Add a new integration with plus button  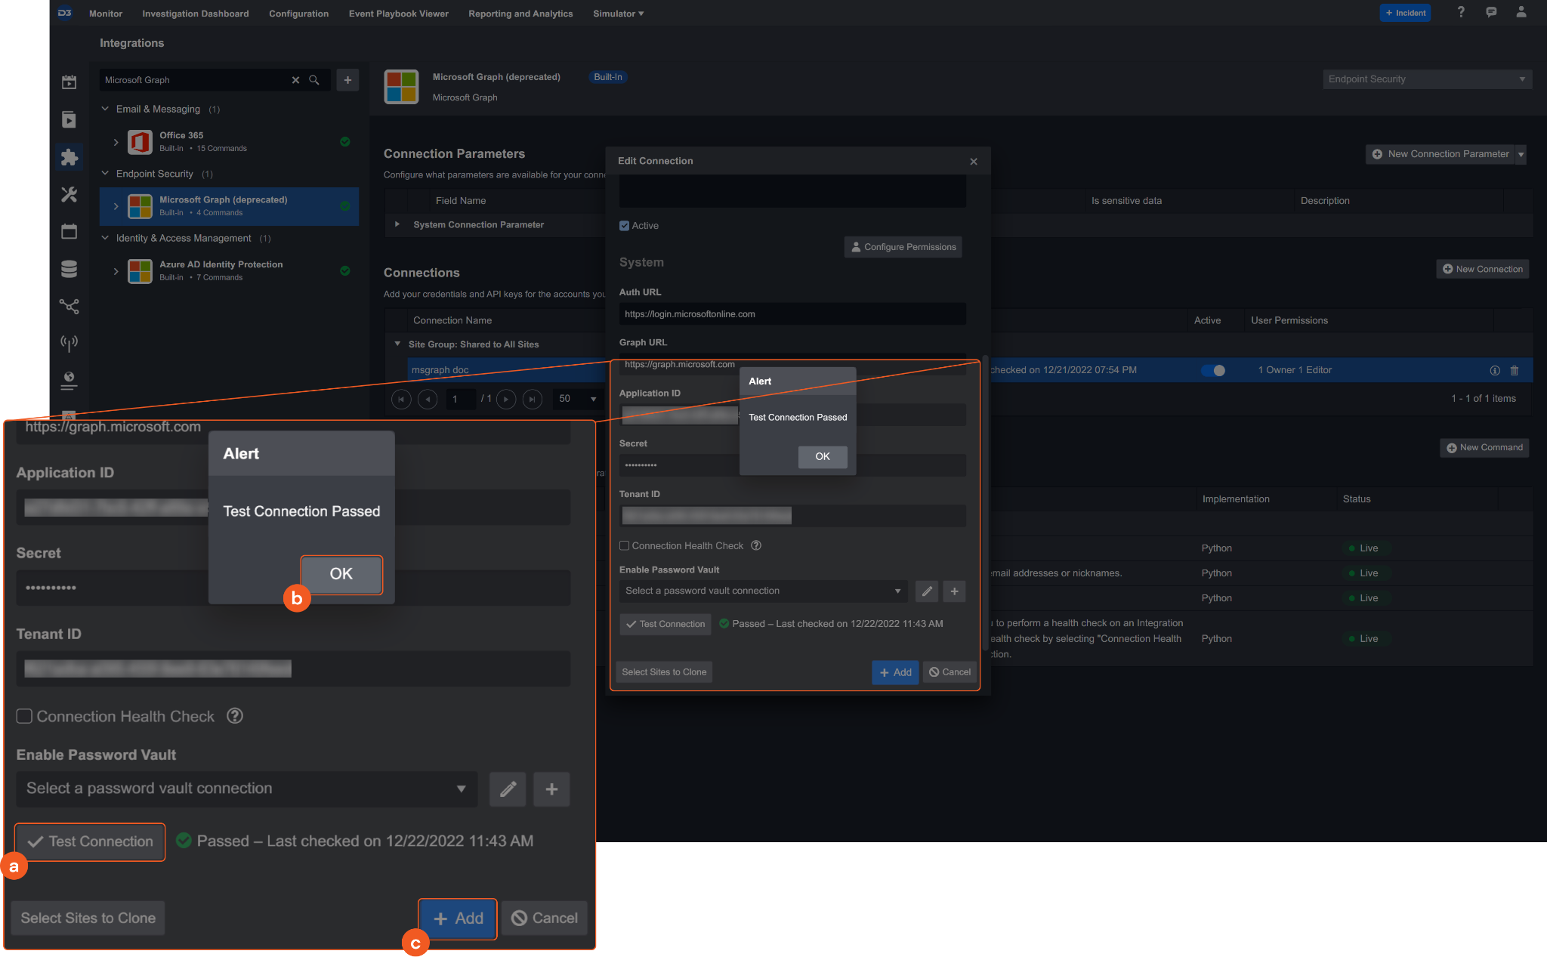point(347,80)
